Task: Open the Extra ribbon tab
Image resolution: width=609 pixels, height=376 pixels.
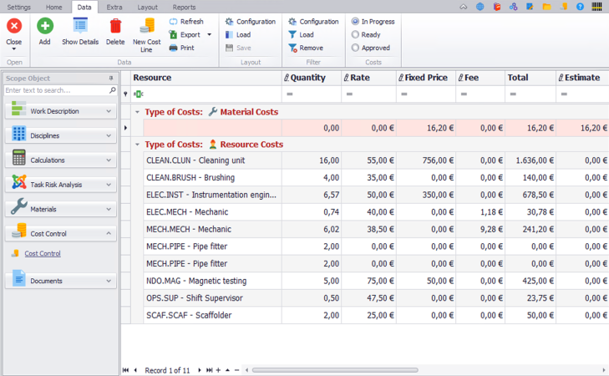Action: pos(114,7)
